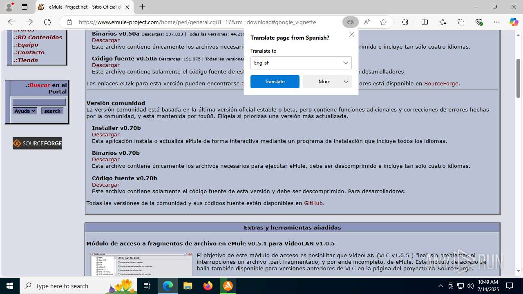Click the Translate button
This screenshot has width=523, height=294.
point(275,82)
